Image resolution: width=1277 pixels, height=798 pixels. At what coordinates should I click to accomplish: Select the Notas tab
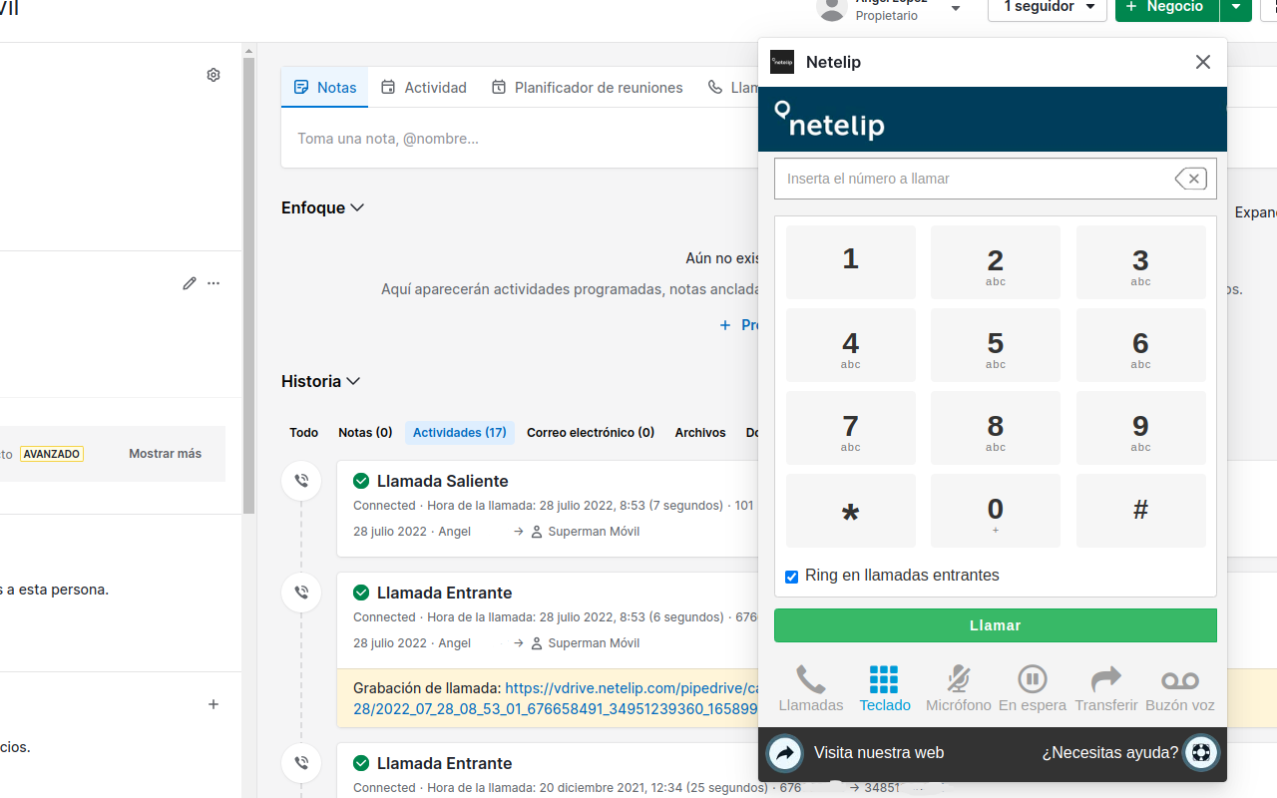(x=325, y=88)
